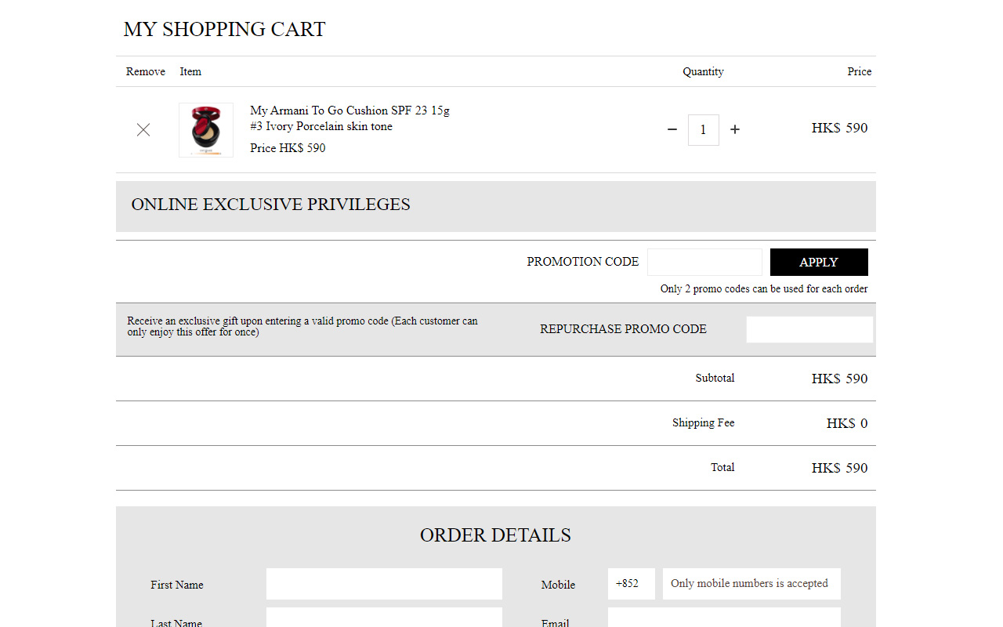Click the First Name input field
This screenshot has height=627, width=1003.
click(x=384, y=584)
